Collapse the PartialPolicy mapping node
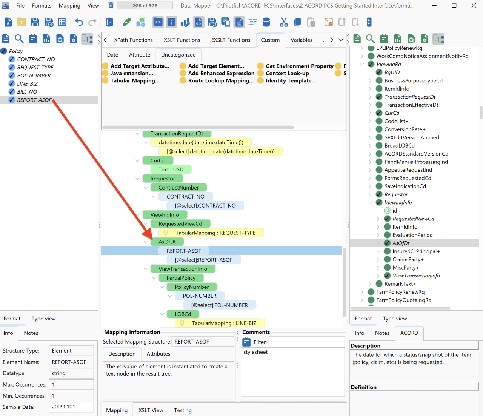 (154, 278)
